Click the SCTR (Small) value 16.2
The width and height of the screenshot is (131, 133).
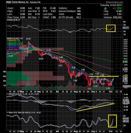tap(79, 17)
